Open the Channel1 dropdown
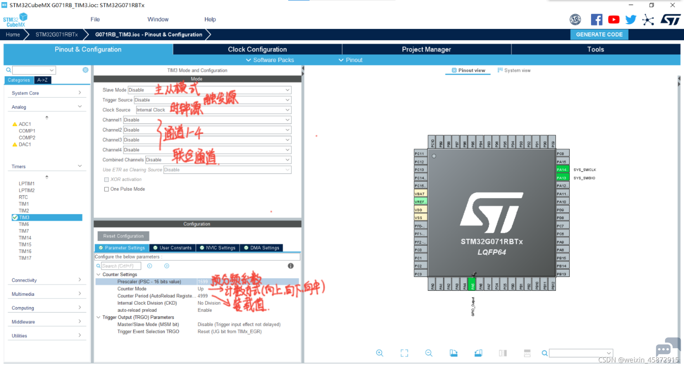This screenshot has width=684, height=367. pos(207,120)
